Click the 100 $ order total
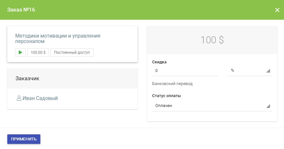Viewport: 284px width, 149px height. tap(212, 40)
